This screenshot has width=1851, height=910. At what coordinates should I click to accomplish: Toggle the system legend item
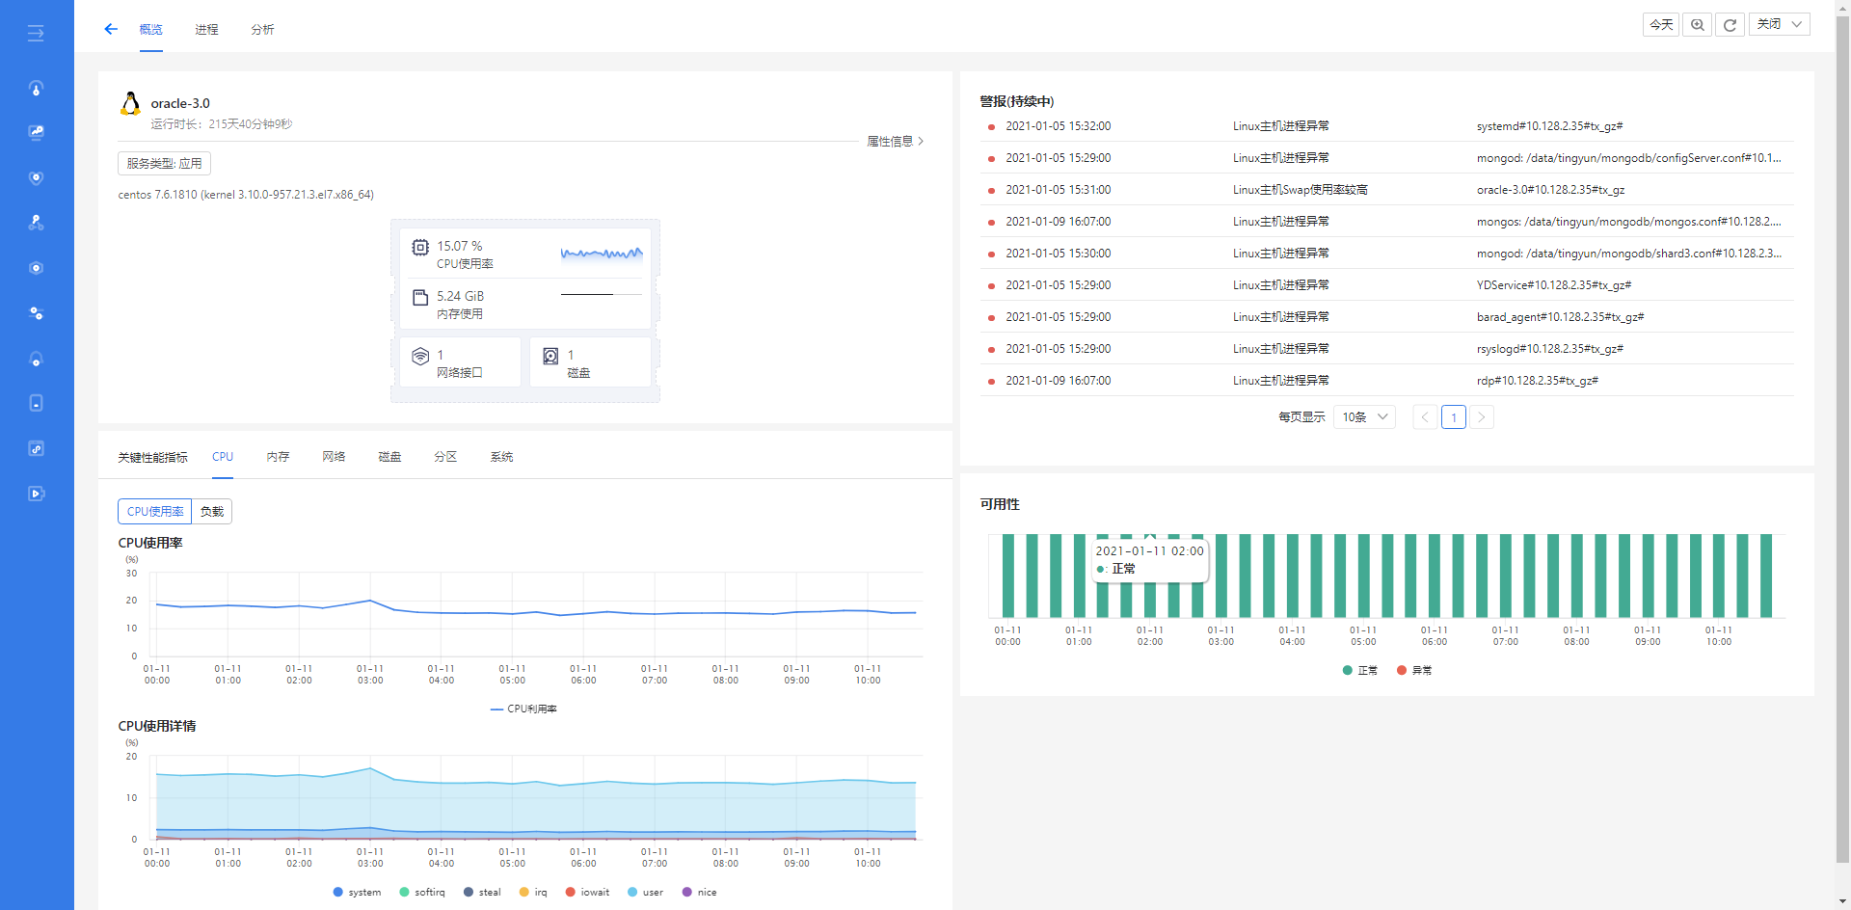coord(357,893)
